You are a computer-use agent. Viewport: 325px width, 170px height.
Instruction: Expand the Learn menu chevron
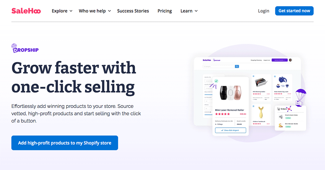(x=196, y=11)
